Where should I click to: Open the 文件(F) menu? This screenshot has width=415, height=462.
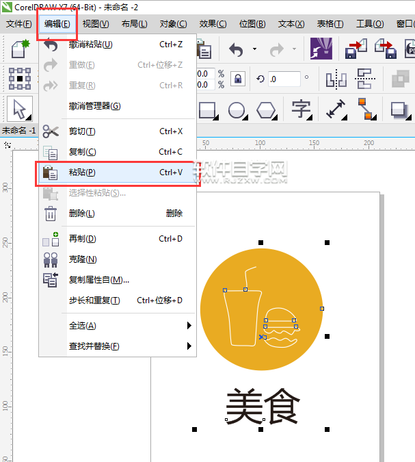[x=19, y=23]
